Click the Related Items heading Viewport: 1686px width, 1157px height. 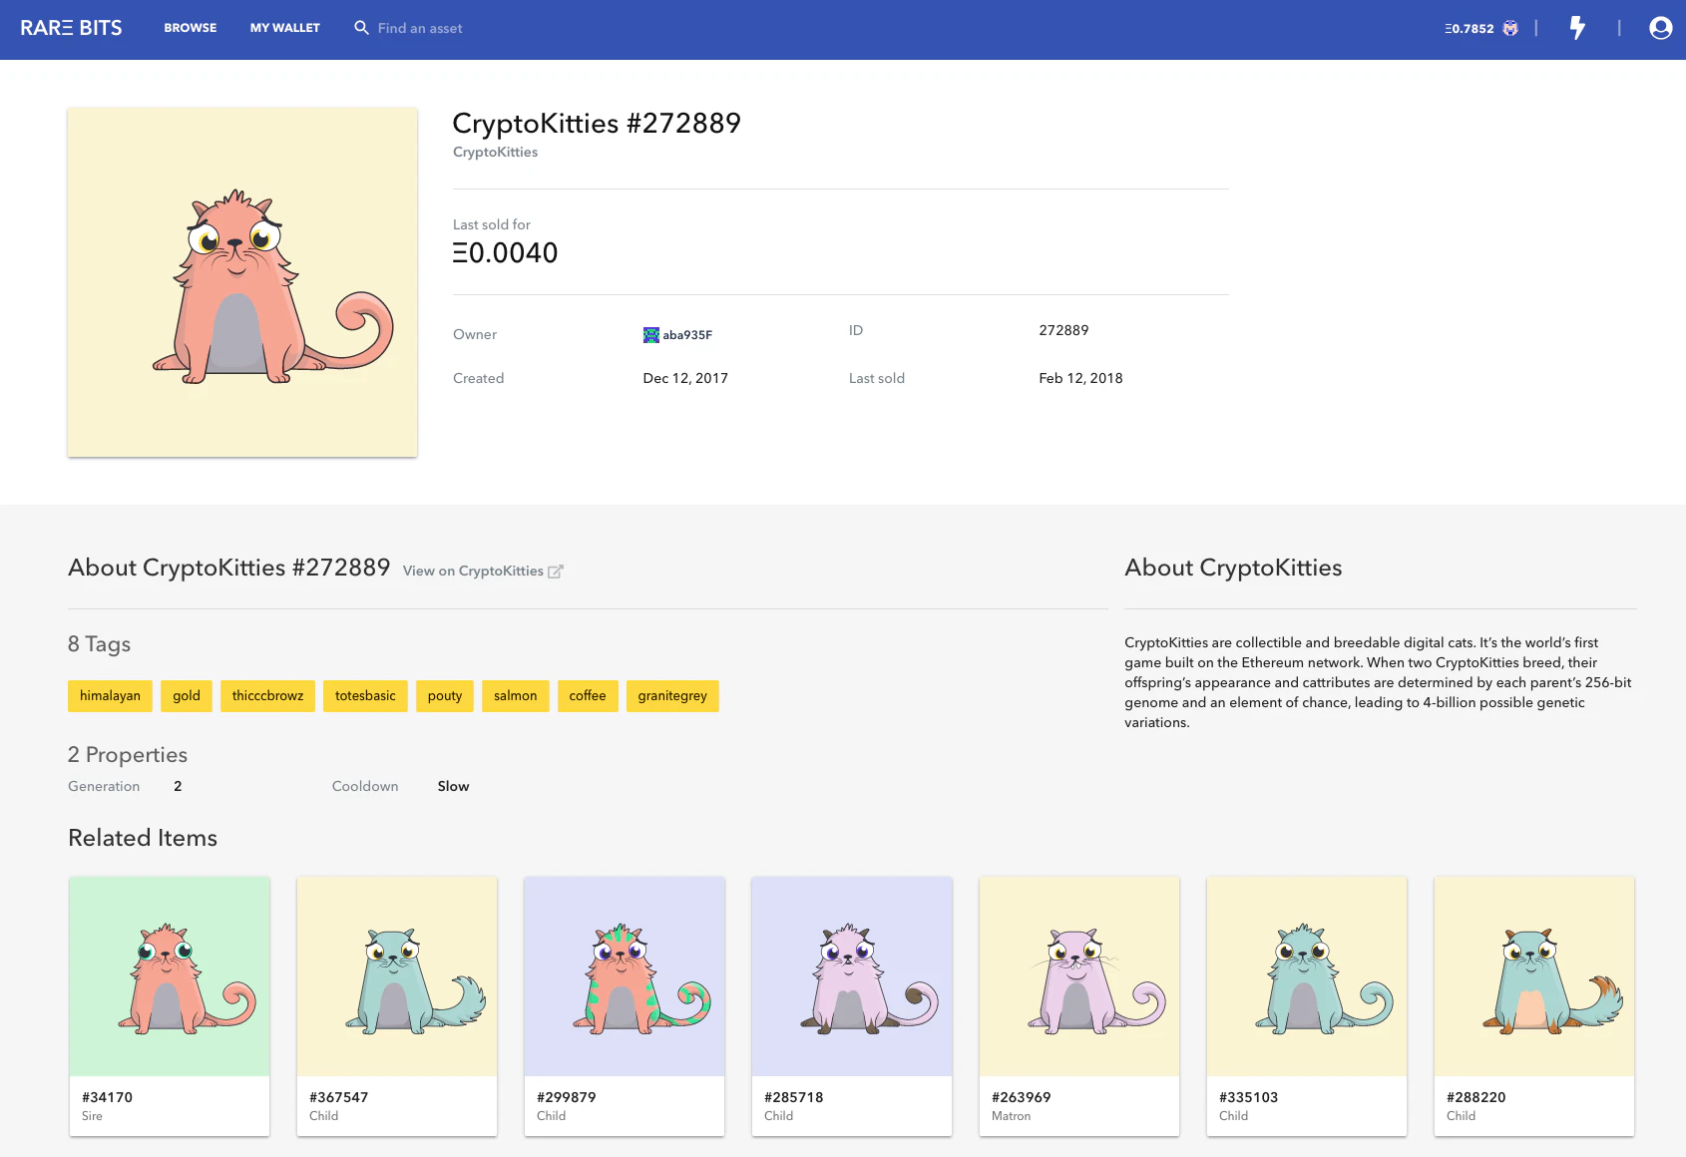(x=143, y=838)
